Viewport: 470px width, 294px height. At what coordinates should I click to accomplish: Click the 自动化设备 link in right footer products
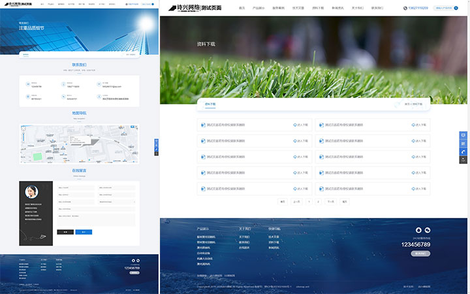point(203,253)
